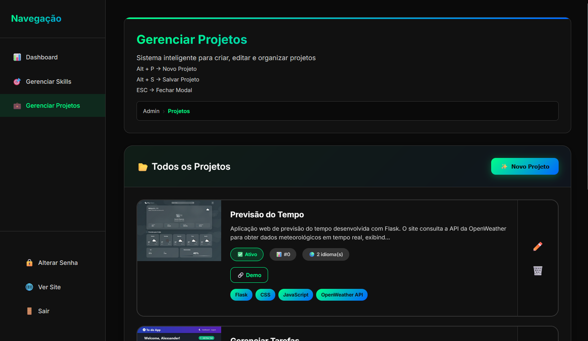Click the 'Alt + P → Novo Projeto' shortcut hint
The height and width of the screenshot is (341, 588).
click(x=167, y=69)
